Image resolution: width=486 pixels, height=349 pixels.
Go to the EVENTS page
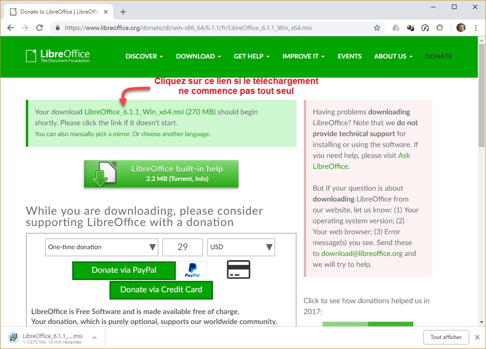(x=350, y=56)
